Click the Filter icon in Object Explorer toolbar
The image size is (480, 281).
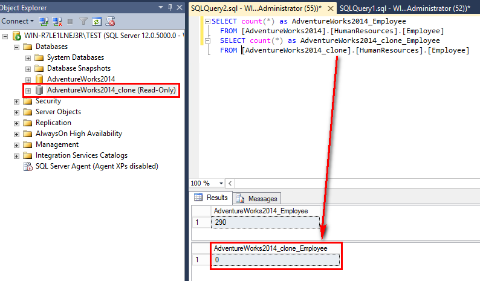pyautogui.click(x=83, y=21)
